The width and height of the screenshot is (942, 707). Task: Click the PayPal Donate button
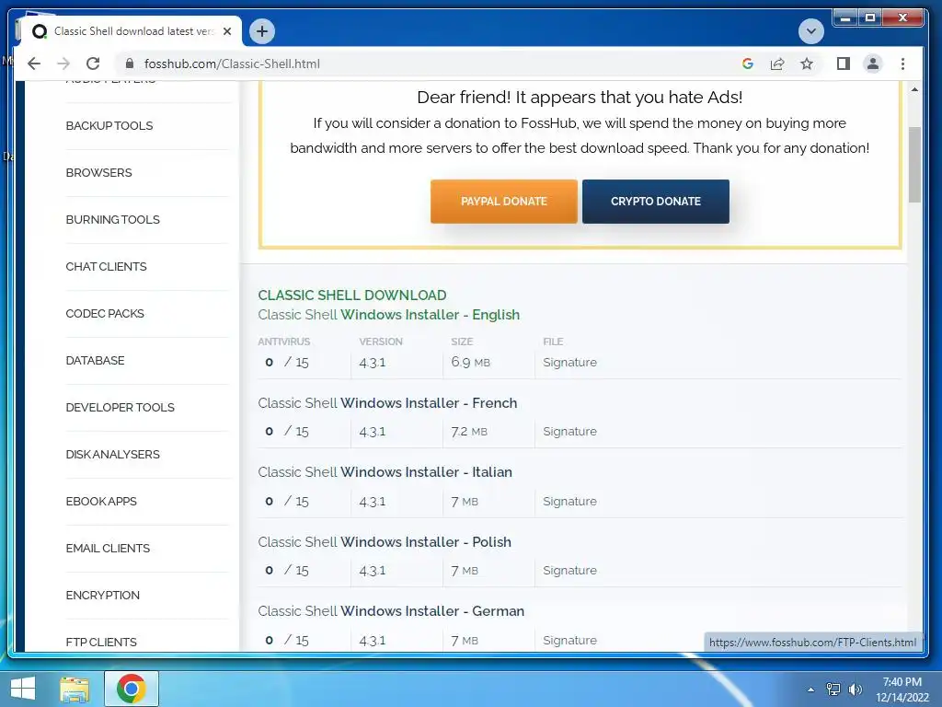tap(504, 202)
